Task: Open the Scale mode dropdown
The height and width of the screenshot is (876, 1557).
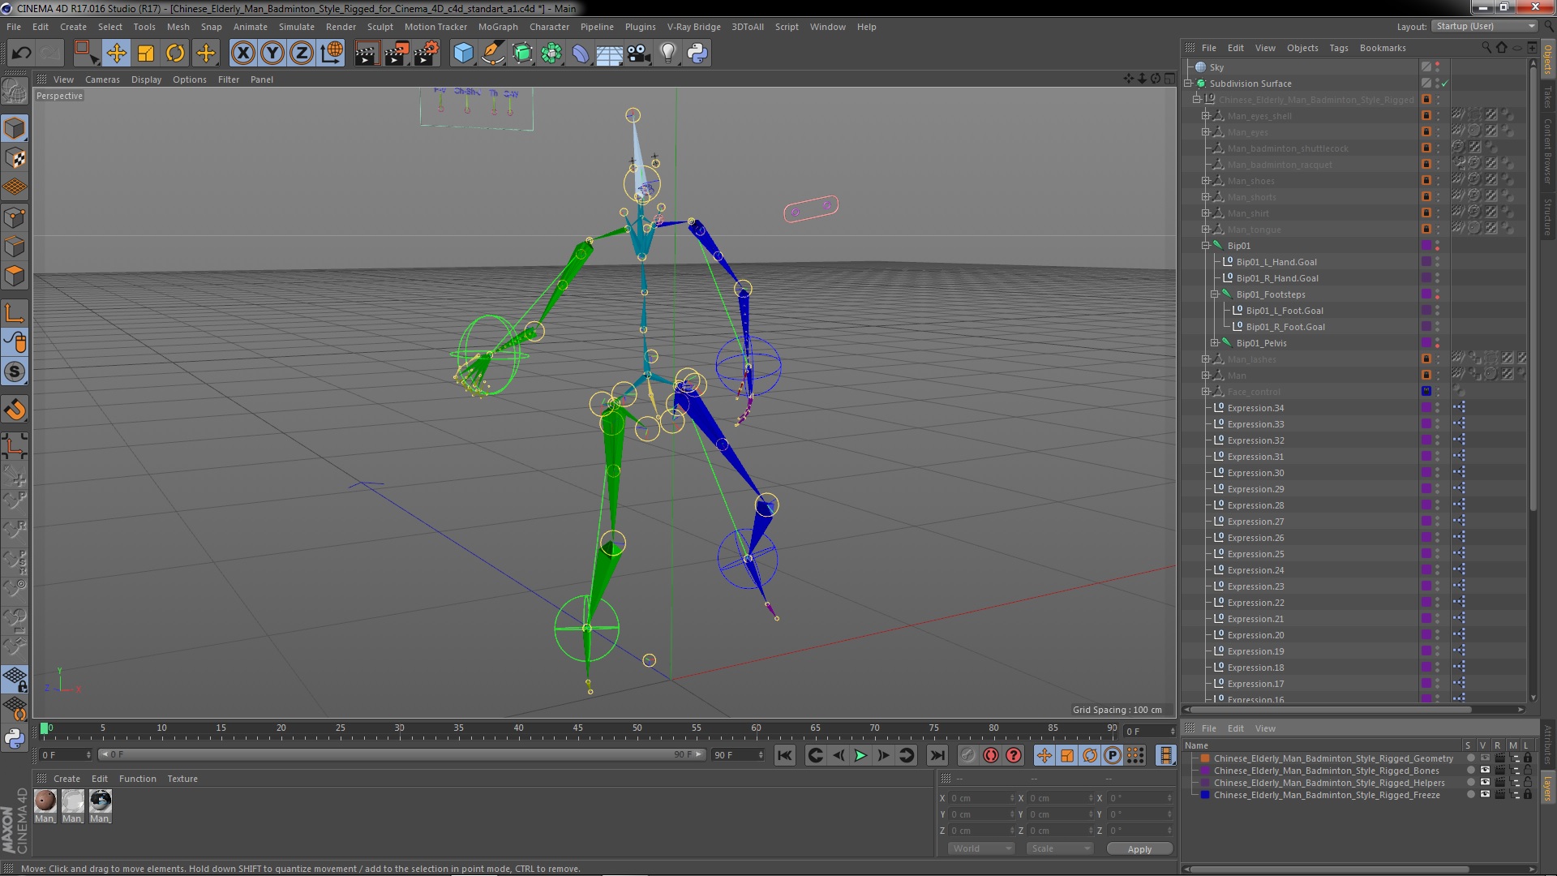Action: tap(1059, 848)
